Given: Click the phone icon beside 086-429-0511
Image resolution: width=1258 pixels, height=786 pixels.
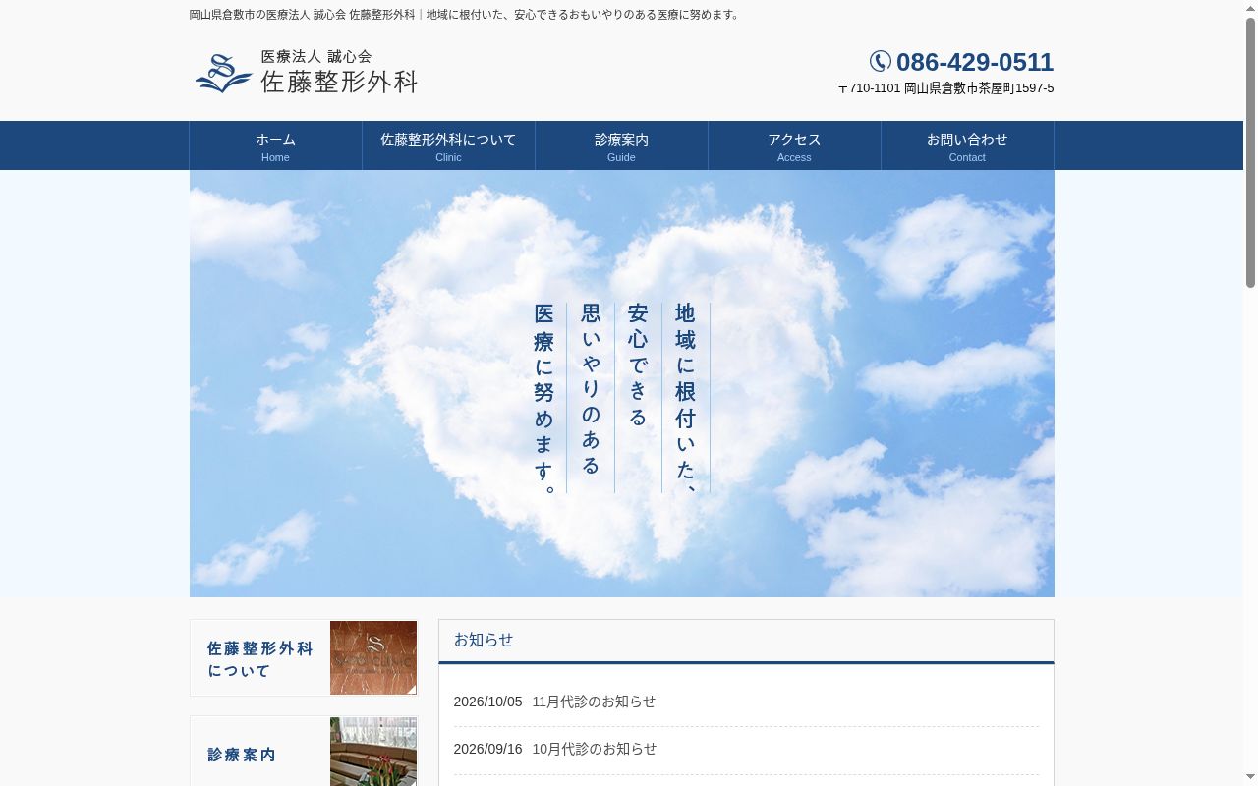Looking at the screenshot, I should coord(881,62).
